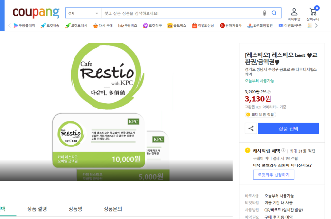The image size is (331, 219).
Task: Activate voice search microphone icon
Action: [264, 13]
